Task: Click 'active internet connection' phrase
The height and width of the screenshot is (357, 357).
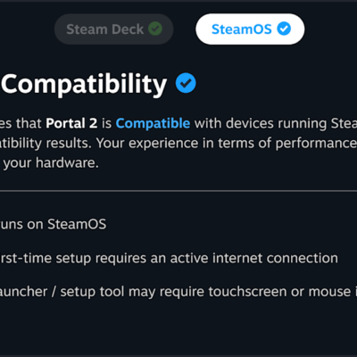Action: pos(254,258)
